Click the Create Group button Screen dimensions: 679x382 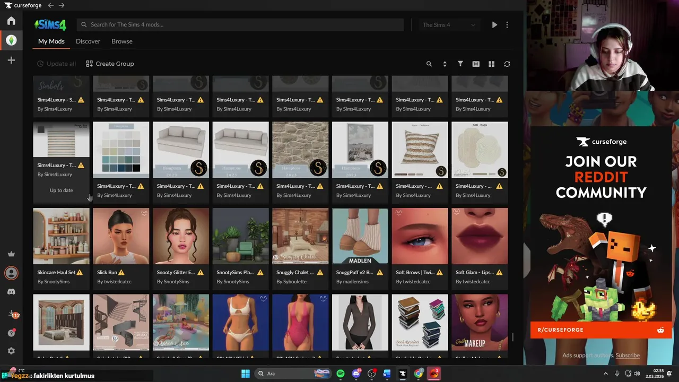(x=110, y=64)
